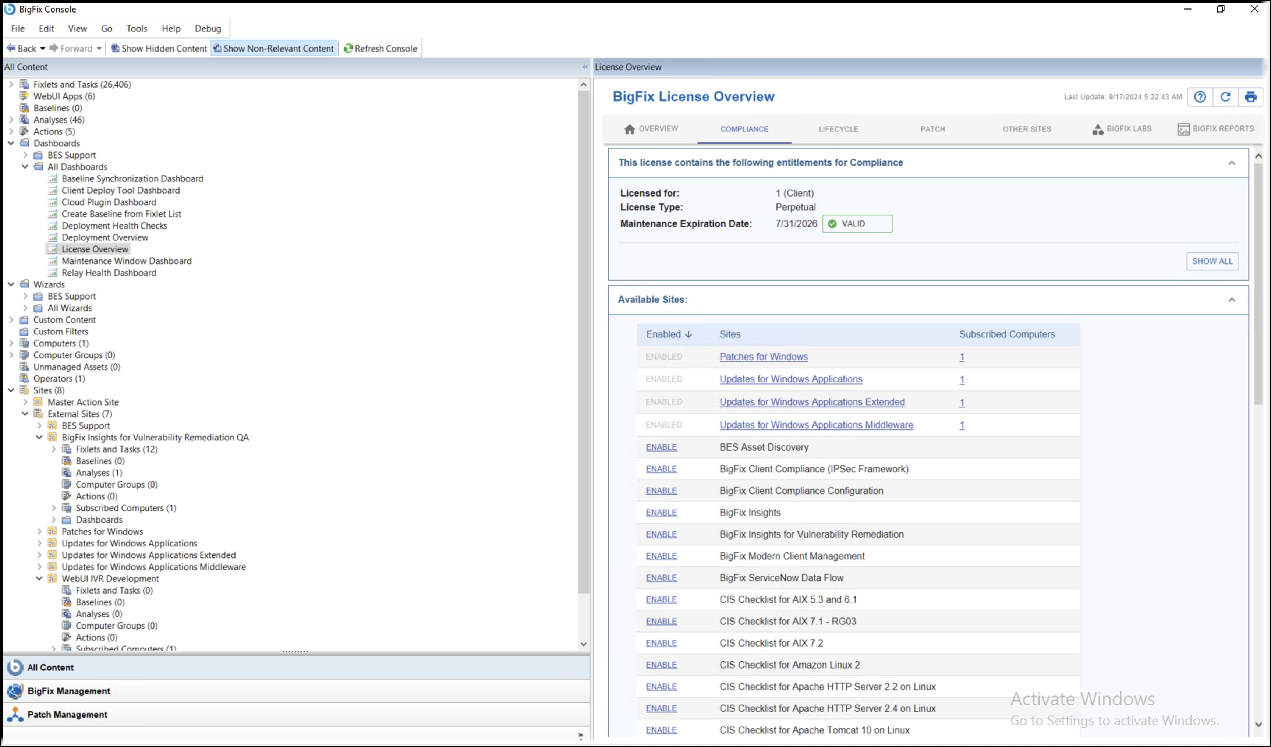This screenshot has width=1271, height=747.
Task: Click the Back arrow icon
Action: point(11,49)
